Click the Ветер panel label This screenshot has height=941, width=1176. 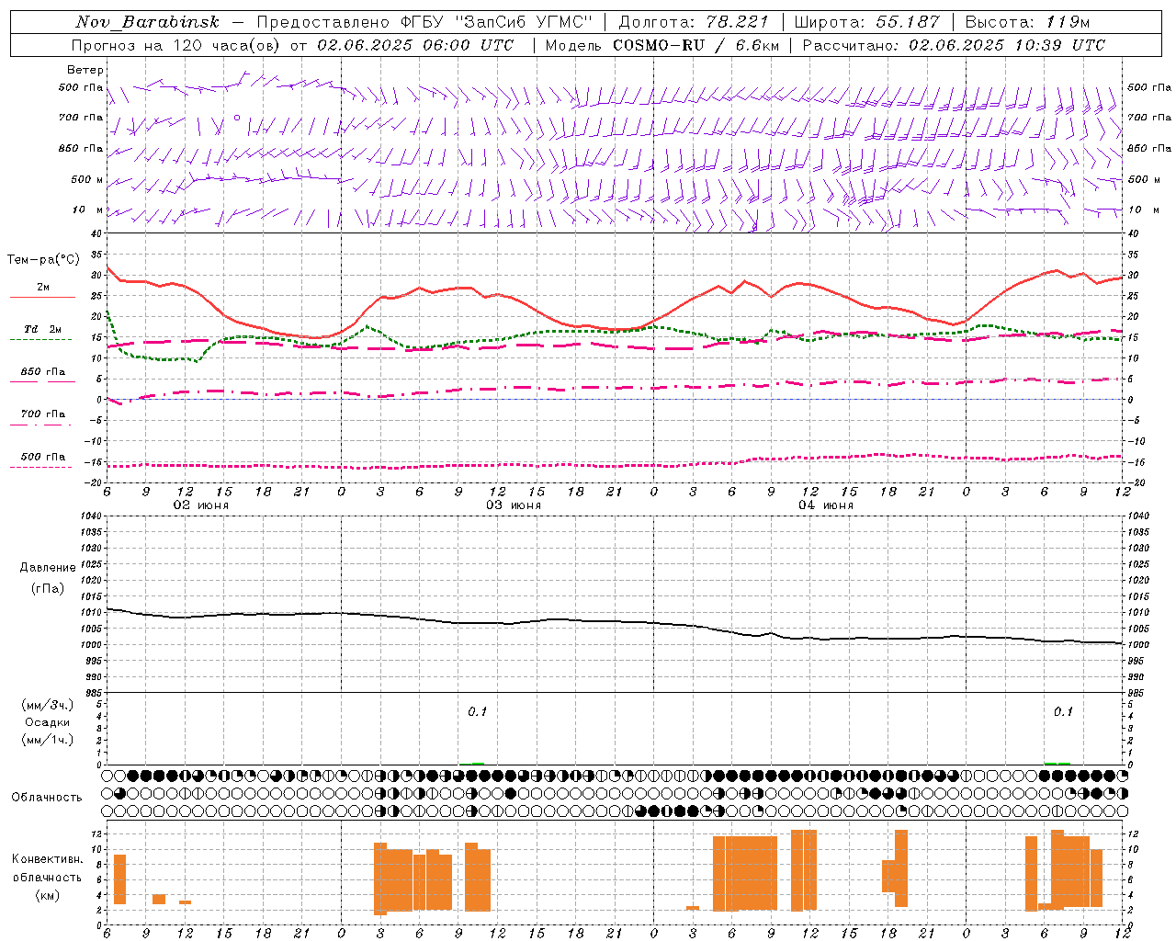[85, 70]
